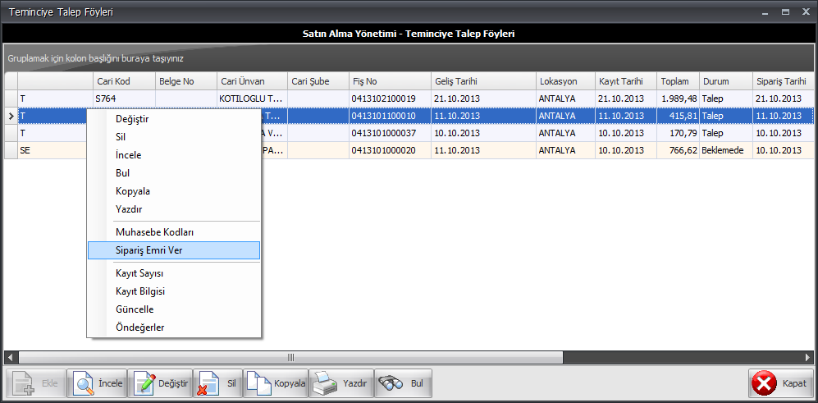
Task: Select fiş number 0413101100010
Action: point(390,116)
